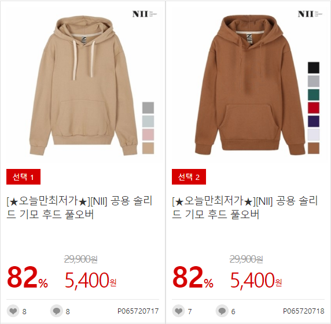Select the navy purple swatch on brown hoodie

[x=314, y=122]
